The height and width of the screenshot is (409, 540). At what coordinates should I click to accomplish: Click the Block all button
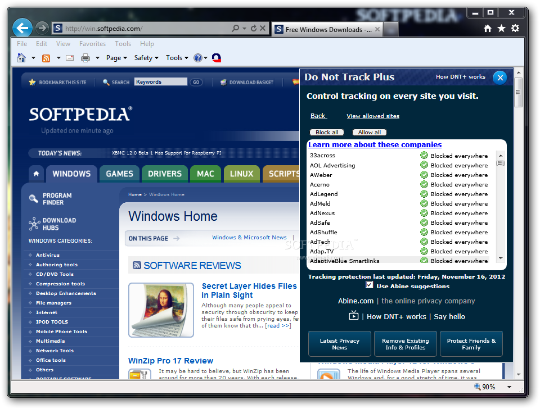(327, 132)
